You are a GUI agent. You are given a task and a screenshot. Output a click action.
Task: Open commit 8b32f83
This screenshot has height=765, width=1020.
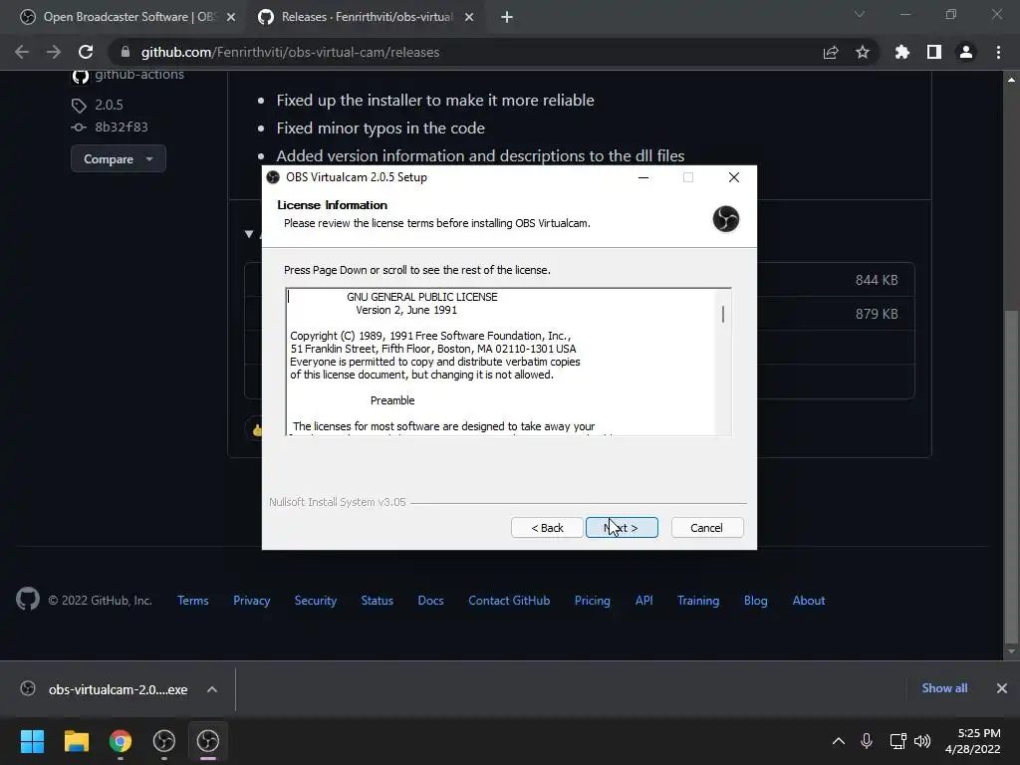click(121, 127)
